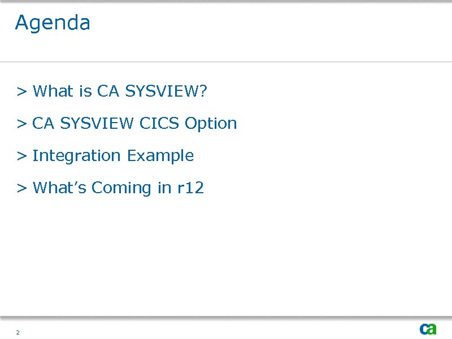Open the "What is CA SYSVIEW?" agenda item
The image size is (452, 339).
coord(120,92)
